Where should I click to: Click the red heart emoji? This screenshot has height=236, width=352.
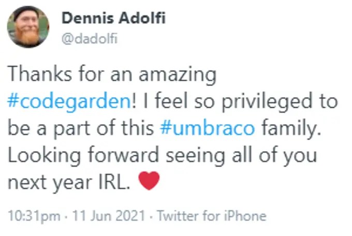click(150, 181)
